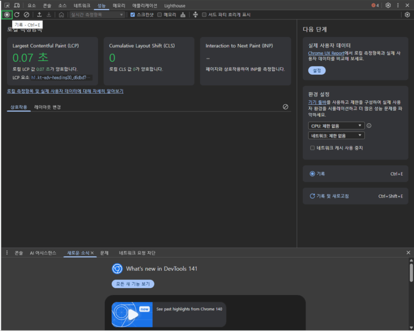Switch to the Lighthouse panel
This screenshot has height=331, width=414.
(174, 5)
